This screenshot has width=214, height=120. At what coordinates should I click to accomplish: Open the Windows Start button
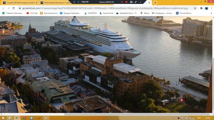[x=3, y=118]
